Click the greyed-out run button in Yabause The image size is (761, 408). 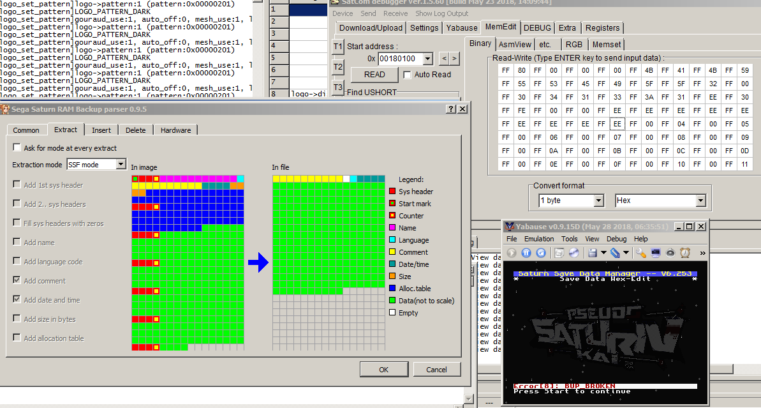511,253
